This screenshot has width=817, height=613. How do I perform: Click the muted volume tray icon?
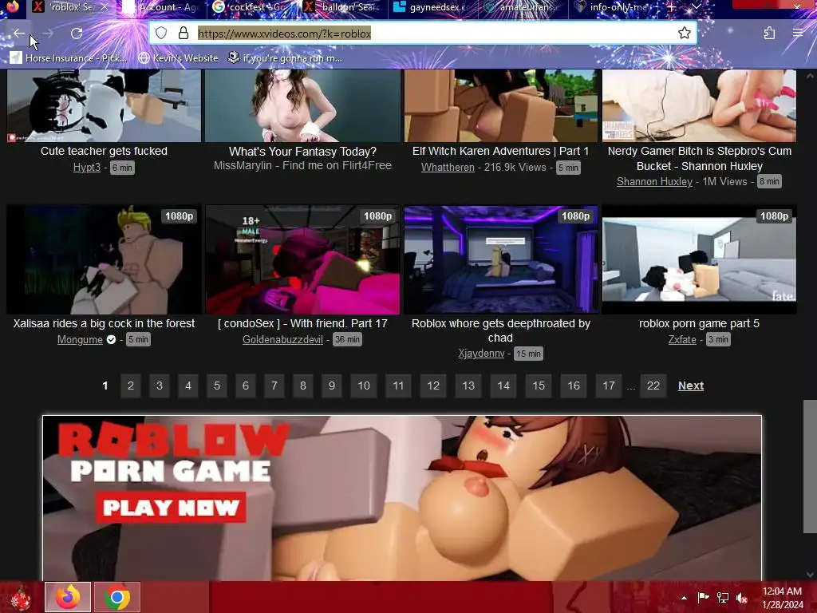point(742,598)
